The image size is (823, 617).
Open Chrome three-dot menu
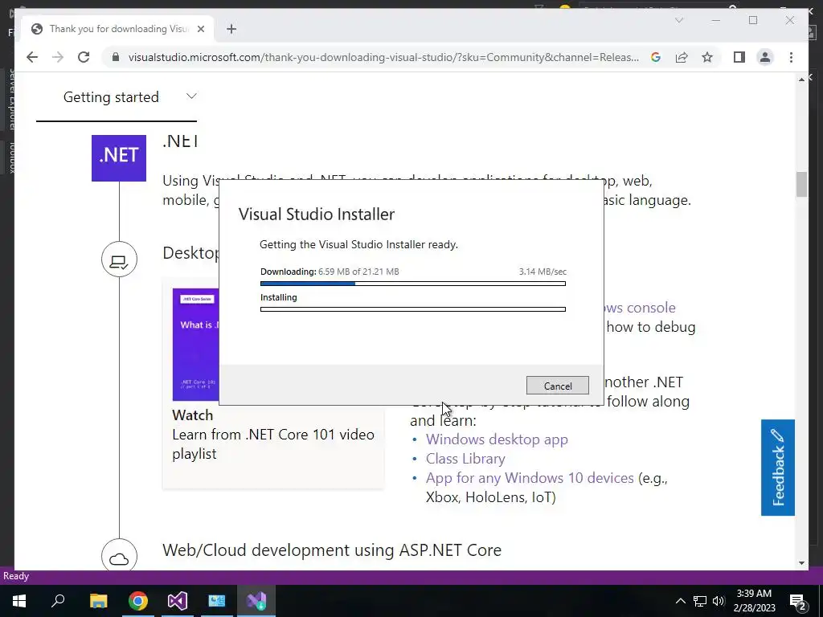click(x=791, y=57)
